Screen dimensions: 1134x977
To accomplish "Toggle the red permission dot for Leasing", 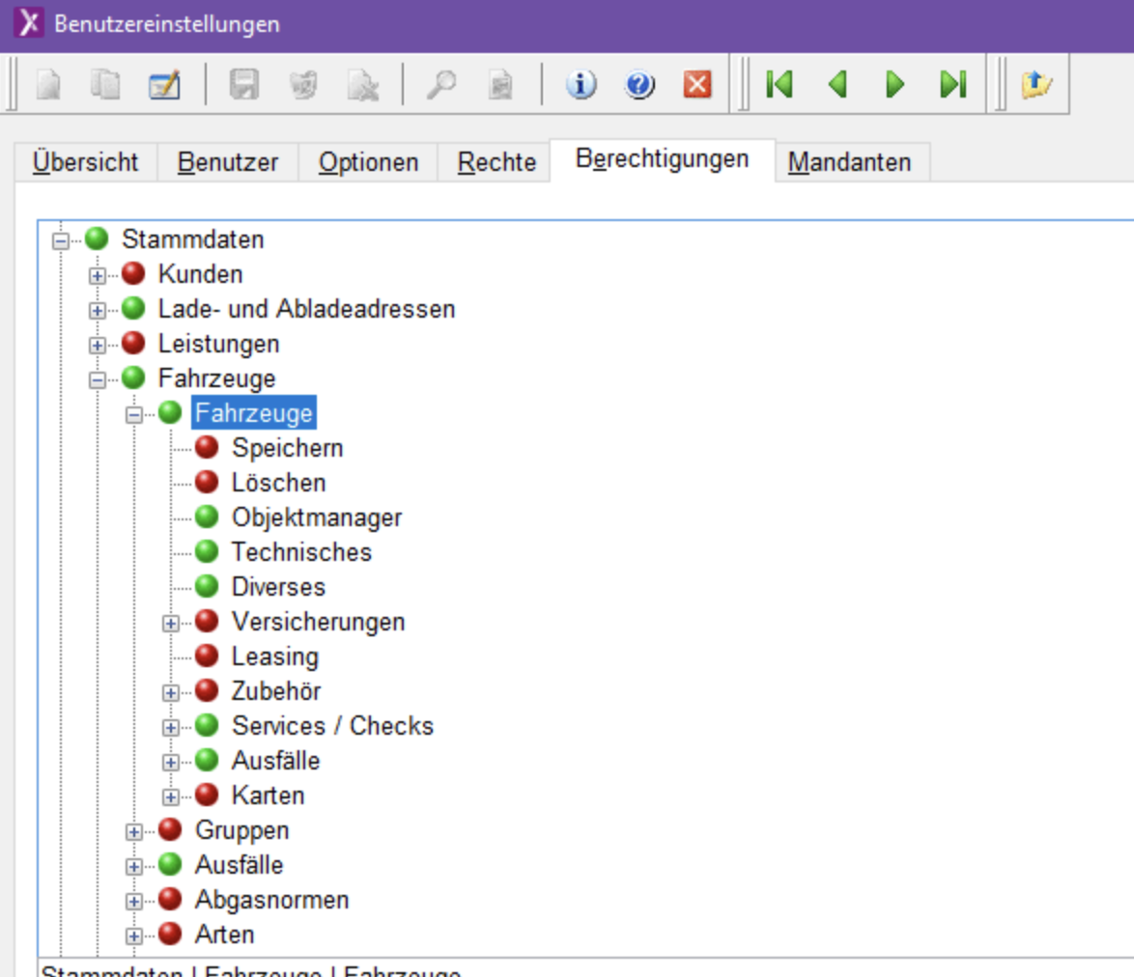I will (207, 656).
